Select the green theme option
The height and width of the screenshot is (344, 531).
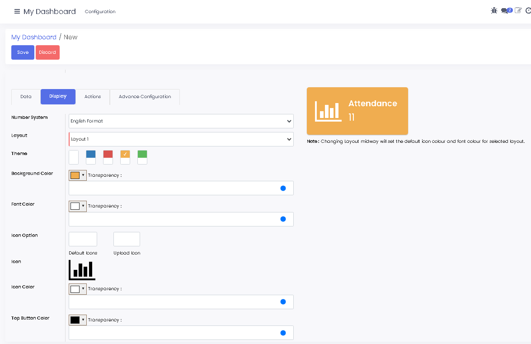(x=142, y=157)
